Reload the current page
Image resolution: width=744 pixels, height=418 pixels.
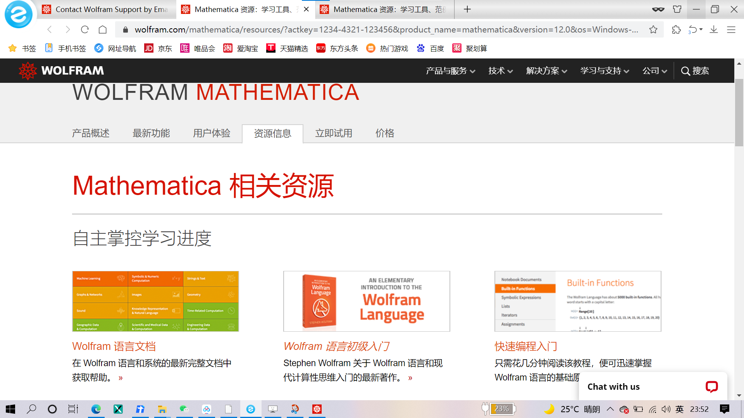pyautogui.click(x=85, y=29)
